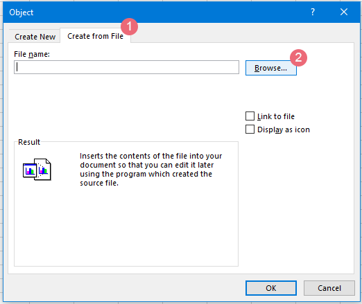Select the Create from File tab
The image size is (362, 304).
coord(95,36)
